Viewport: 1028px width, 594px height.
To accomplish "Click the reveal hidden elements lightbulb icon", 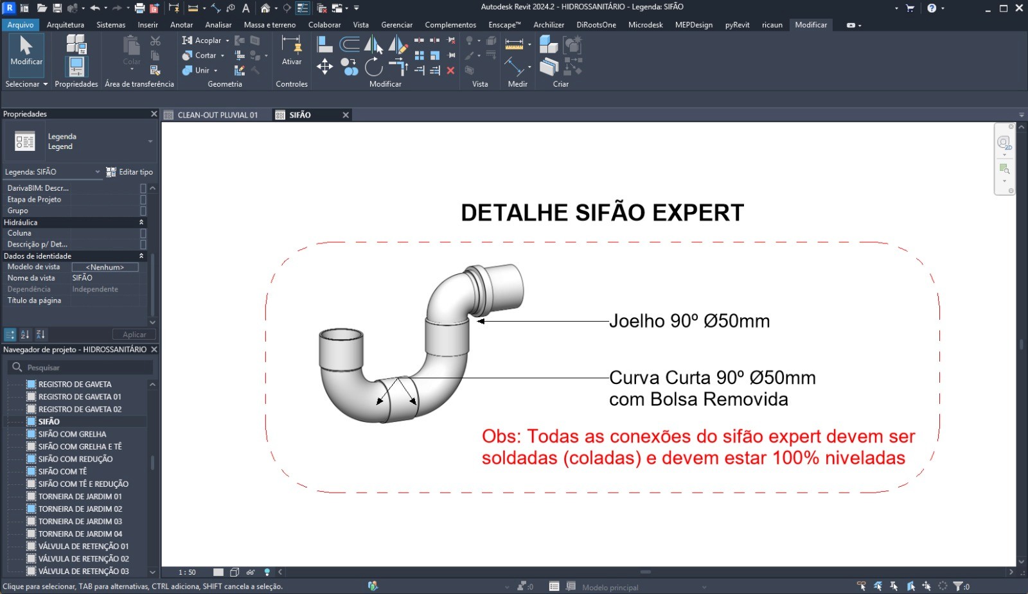I will click(267, 572).
